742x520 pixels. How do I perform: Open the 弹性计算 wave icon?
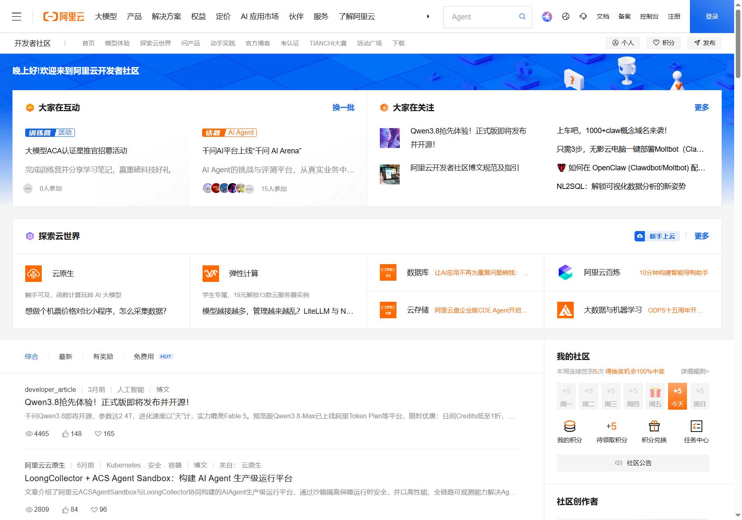[211, 274]
